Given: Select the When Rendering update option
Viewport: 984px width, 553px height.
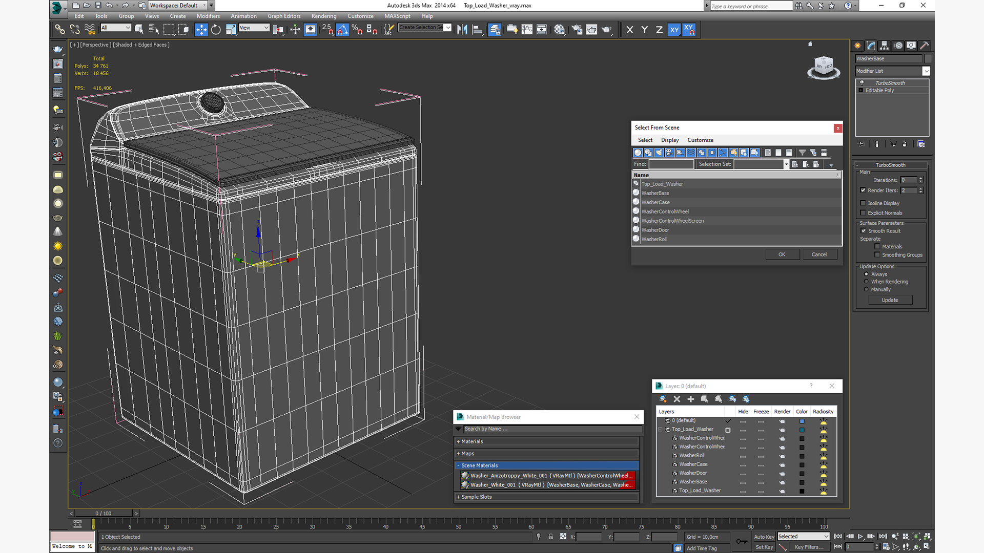Looking at the screenshot, I should coord(867,282).
